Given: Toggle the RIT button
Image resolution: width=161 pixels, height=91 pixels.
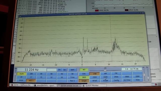Looking at the screenshot, I should (x=84, y=70).
